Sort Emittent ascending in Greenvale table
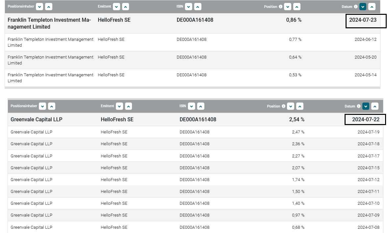 pos(128,106)
